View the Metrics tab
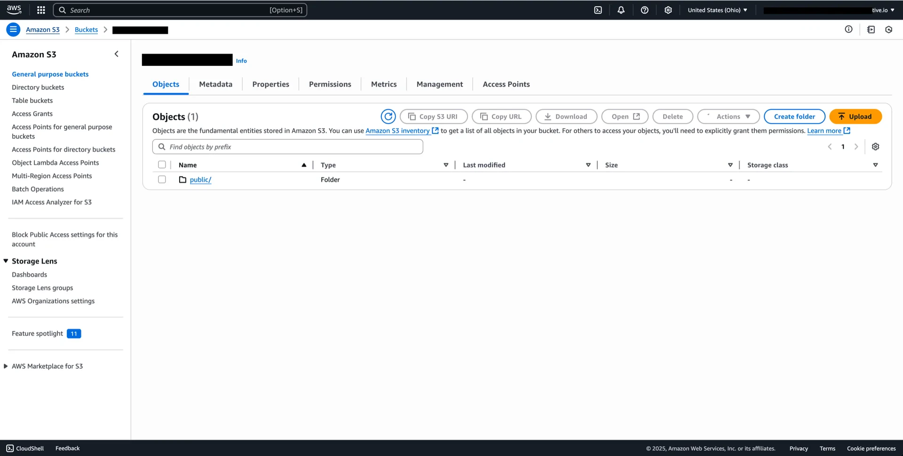Viewport: 903px width, 456px height. pyautogui.click(x=384, y=84)
